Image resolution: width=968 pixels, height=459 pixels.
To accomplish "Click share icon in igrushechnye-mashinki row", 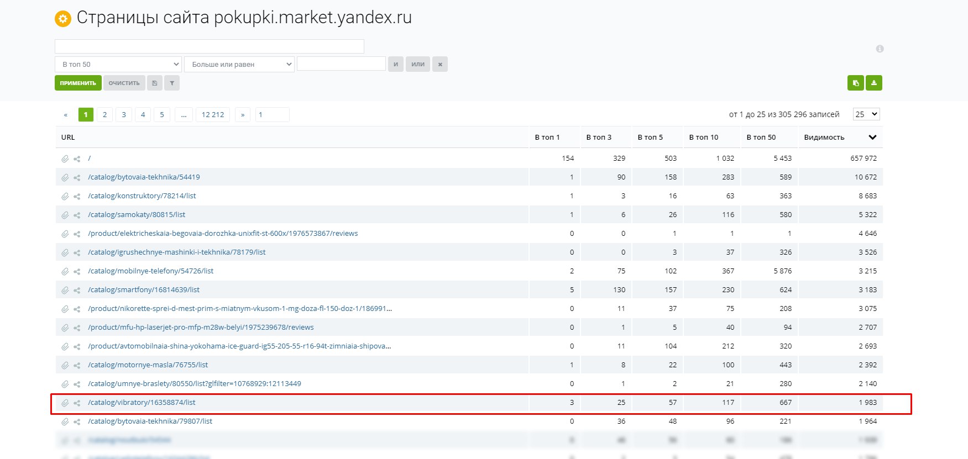I will click(77, 252).
